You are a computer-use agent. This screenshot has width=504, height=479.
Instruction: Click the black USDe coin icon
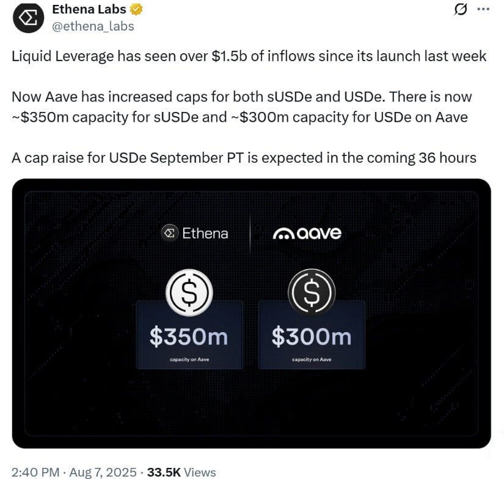click(312, 292)
